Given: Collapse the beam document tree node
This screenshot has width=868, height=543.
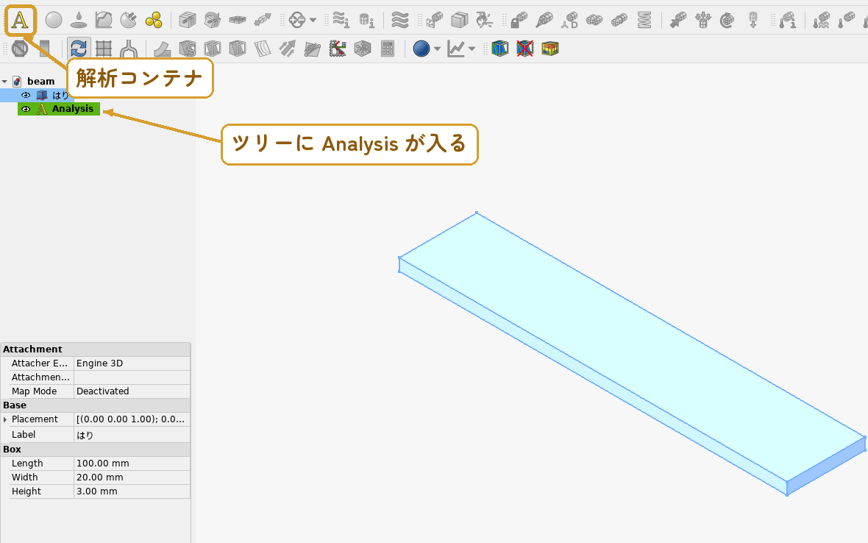Looking at the screenshot, I should click(5, 82).
